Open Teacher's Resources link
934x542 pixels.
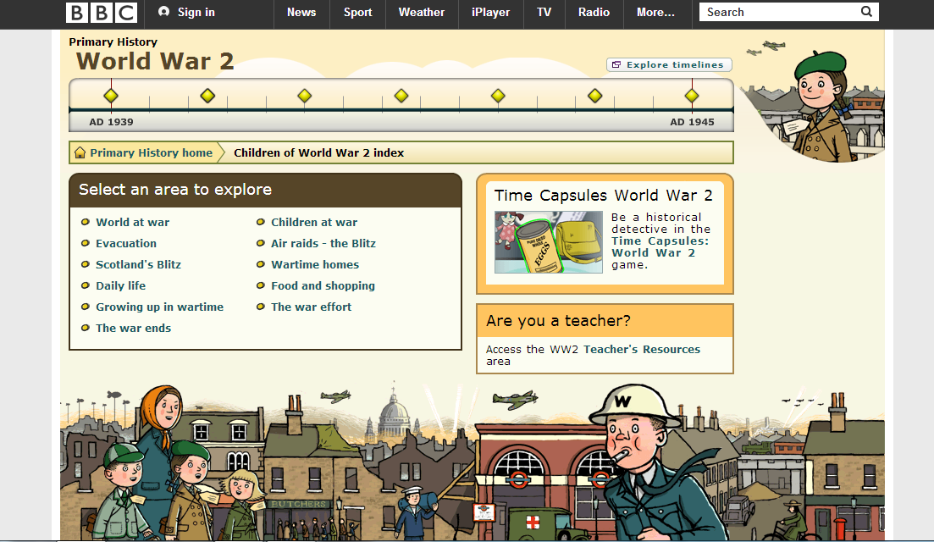point(642,350)
